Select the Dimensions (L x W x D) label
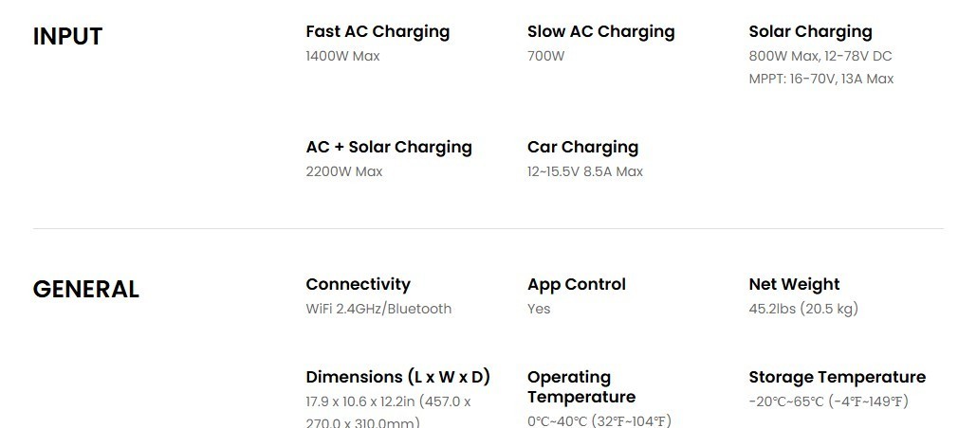Viewport: 958px width, 428px height. tap(398, 377)
